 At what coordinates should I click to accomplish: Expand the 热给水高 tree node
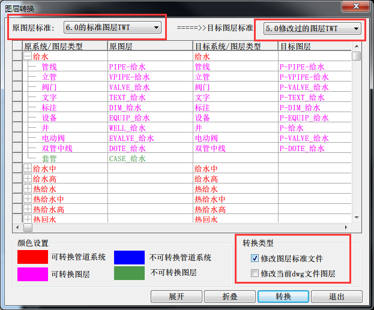click(28, 209)
